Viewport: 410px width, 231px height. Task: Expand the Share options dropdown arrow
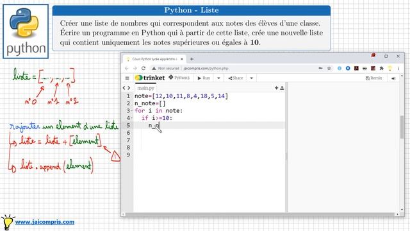click(x=251, y=78)
